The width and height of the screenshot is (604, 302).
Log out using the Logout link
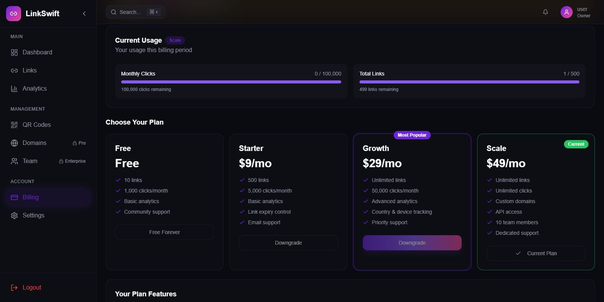pyautogui.click(x=32, y=288)
